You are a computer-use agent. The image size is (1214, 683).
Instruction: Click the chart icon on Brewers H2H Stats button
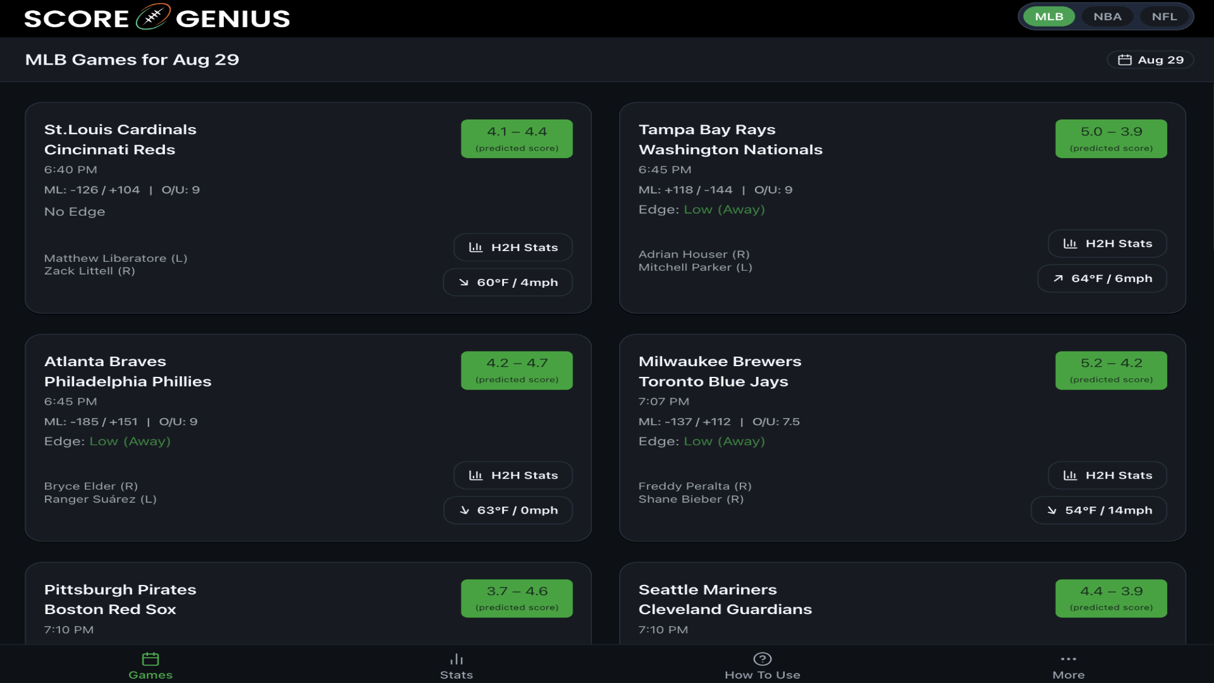(x=1070, y=475)
